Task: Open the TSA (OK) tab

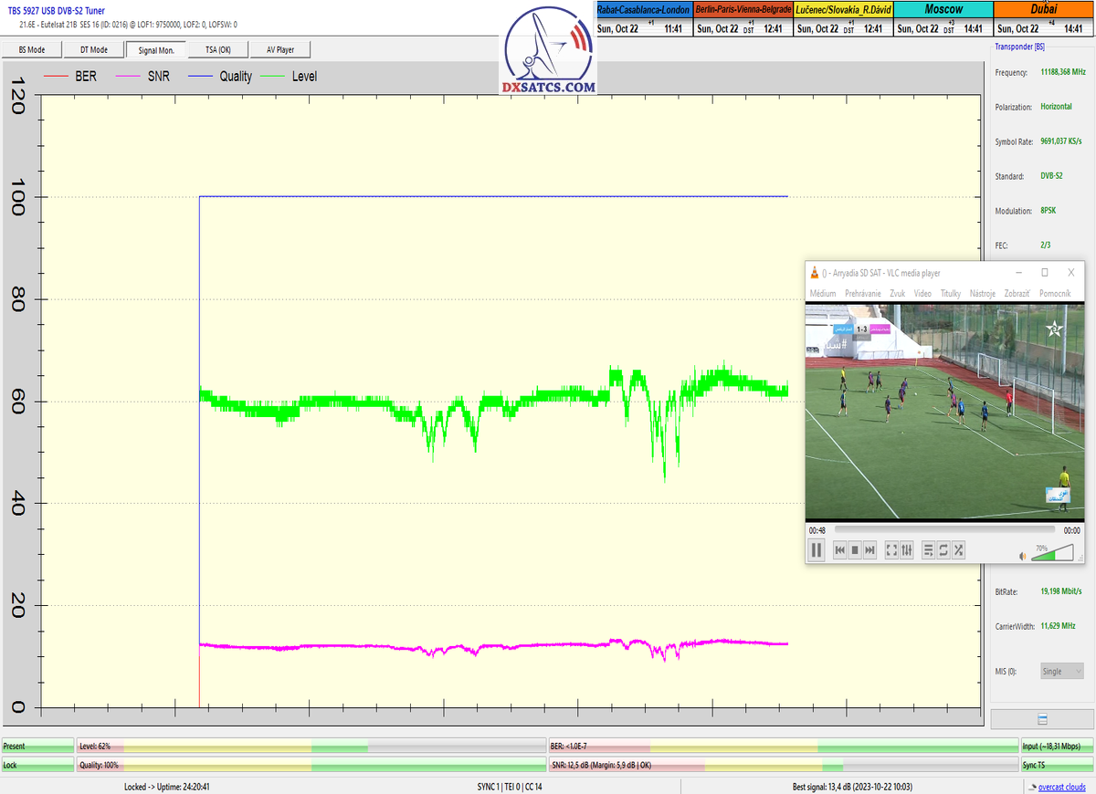Action: coord(217,49)
